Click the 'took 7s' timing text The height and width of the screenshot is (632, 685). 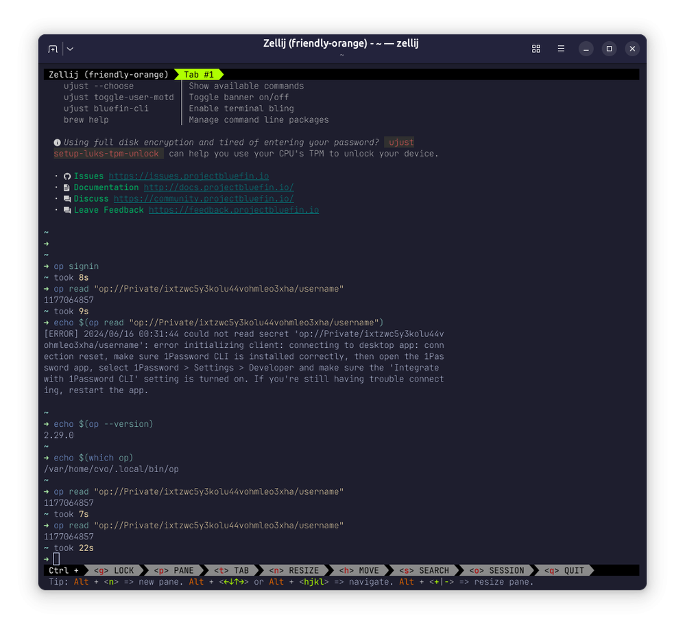tap(71, 514)
